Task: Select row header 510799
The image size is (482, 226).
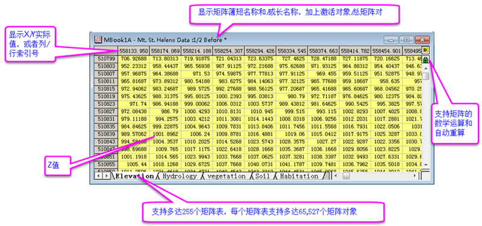Action: pos(106,58)
